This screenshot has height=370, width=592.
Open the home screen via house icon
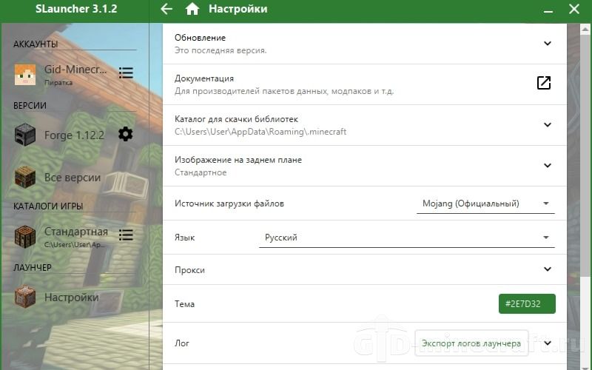click(x=192, y=9)
